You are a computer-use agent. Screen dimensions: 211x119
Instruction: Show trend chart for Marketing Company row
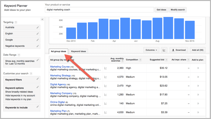click(105, 95)
